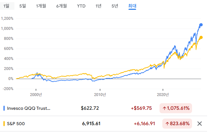Open the S&P 500 index name
The width and height of the screenshot is (213, 133).
coord(16,124)
